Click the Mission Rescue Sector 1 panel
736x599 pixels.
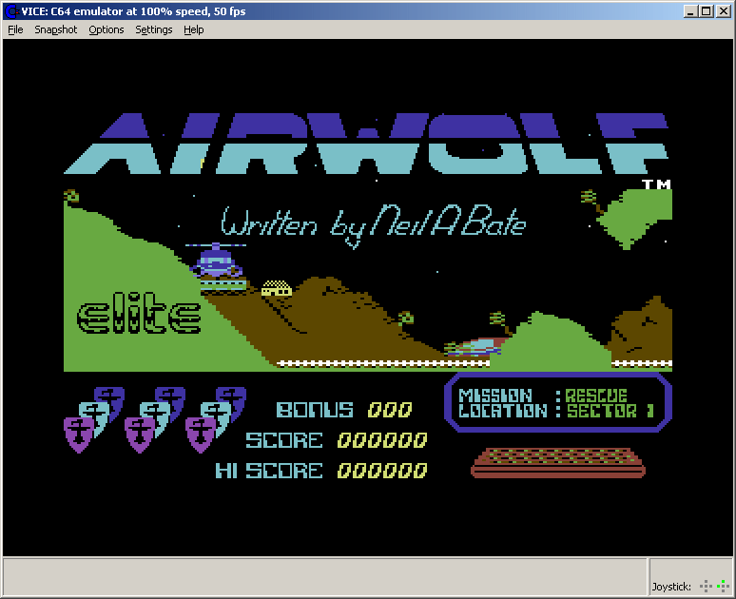[x=557, y=402]
